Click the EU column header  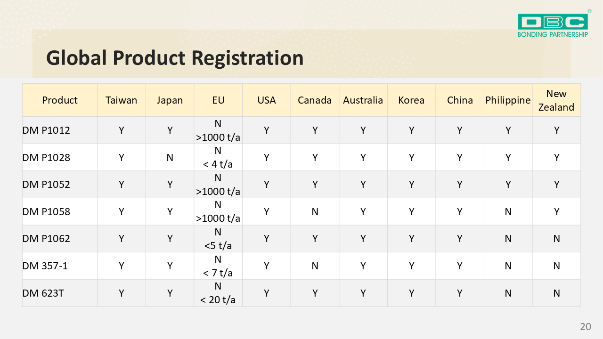tap(218, 100)
